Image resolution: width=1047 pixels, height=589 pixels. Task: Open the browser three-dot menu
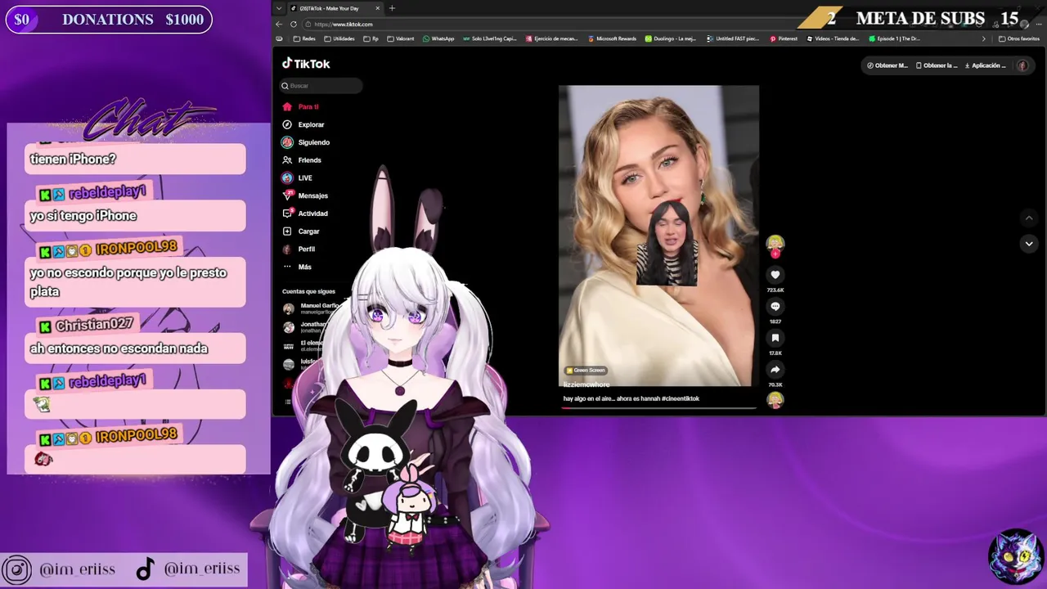(x=1039, y=24)
